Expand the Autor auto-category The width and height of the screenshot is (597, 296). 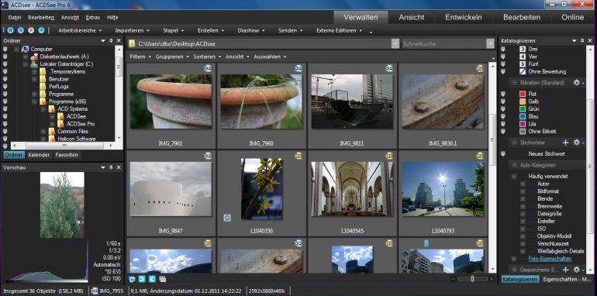click(523, 184)
